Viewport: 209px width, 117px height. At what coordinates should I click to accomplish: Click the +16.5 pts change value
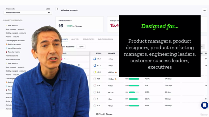pyautogui.click(x=111, y=79)
